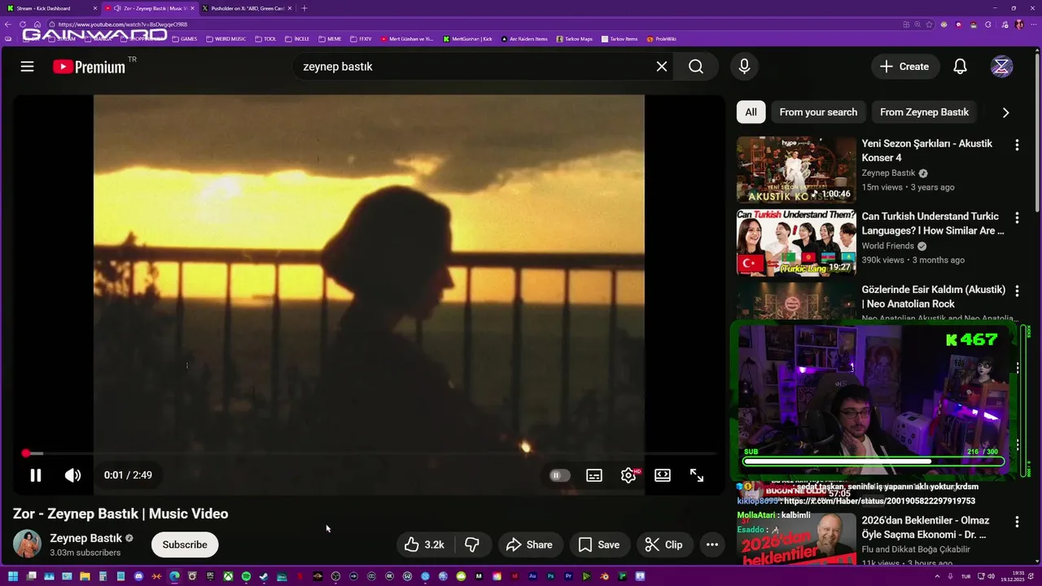The height and width of the screenshot is (586, 1042).
Task: Open the 'MertGunhan | Kick' bookmark
Action: 467,38
